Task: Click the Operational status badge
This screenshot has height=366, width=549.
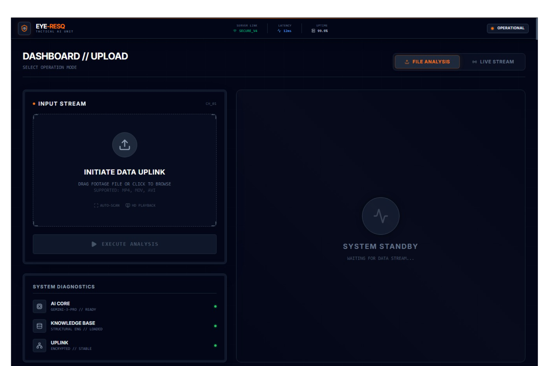Action: (x=508, y=28)
